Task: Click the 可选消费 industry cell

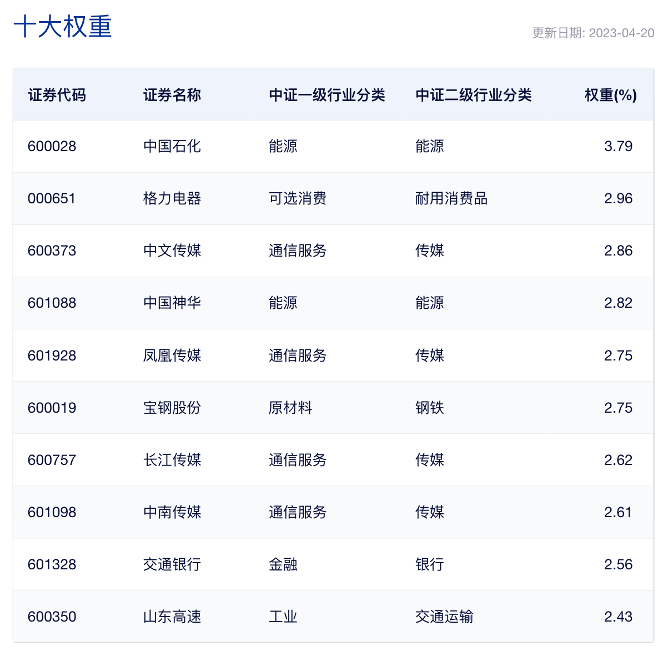Action: click(298, 198)
